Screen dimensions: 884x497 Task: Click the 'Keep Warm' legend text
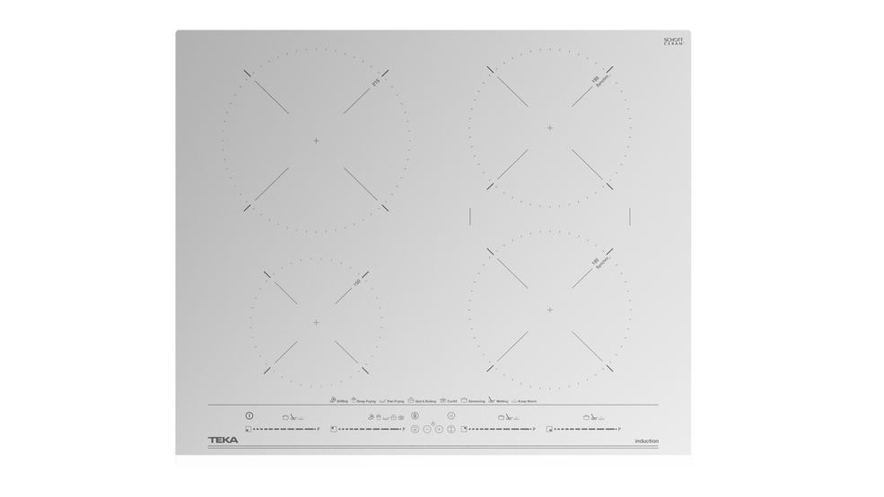(x=527, y=401)
